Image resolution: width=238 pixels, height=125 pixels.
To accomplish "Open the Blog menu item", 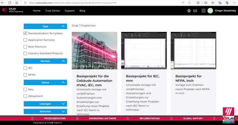I will (x=82, y=11).
